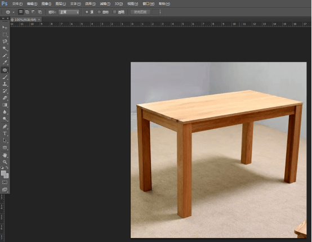The image size is (312, 242).
Task: Select the Rectangular Marquee tool
Action: coord(5,34)
